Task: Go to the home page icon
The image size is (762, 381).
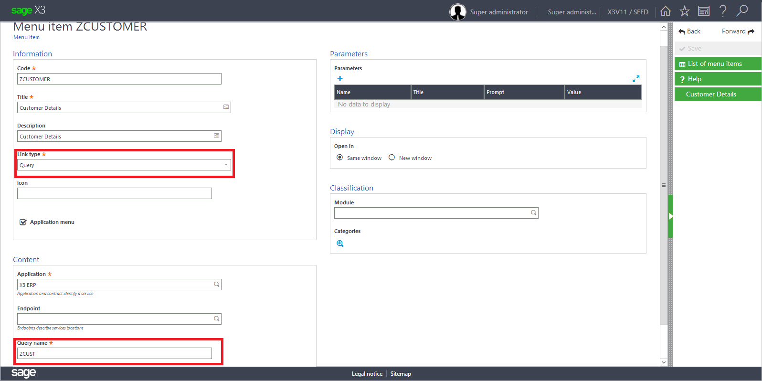Action: pyautogui.click(x=666, y=11)
